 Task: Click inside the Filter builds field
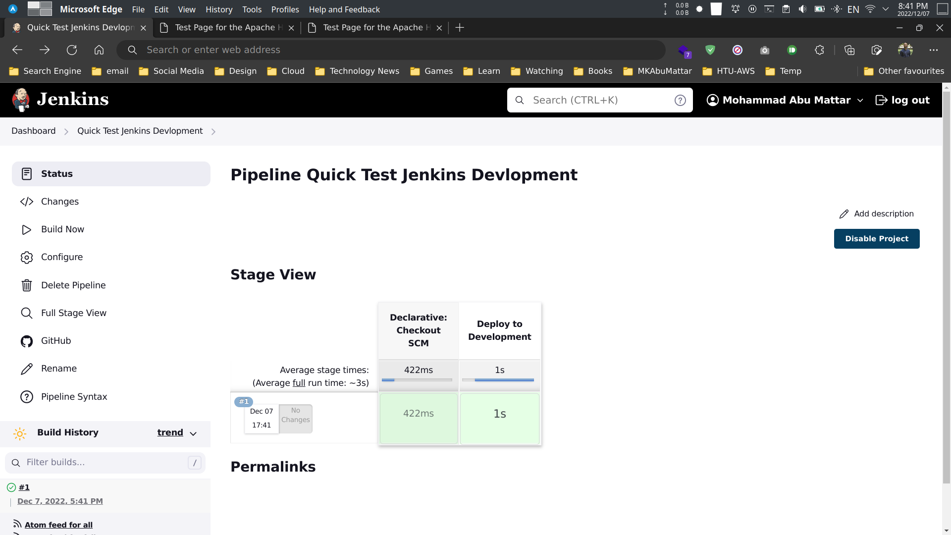[99, 462]
